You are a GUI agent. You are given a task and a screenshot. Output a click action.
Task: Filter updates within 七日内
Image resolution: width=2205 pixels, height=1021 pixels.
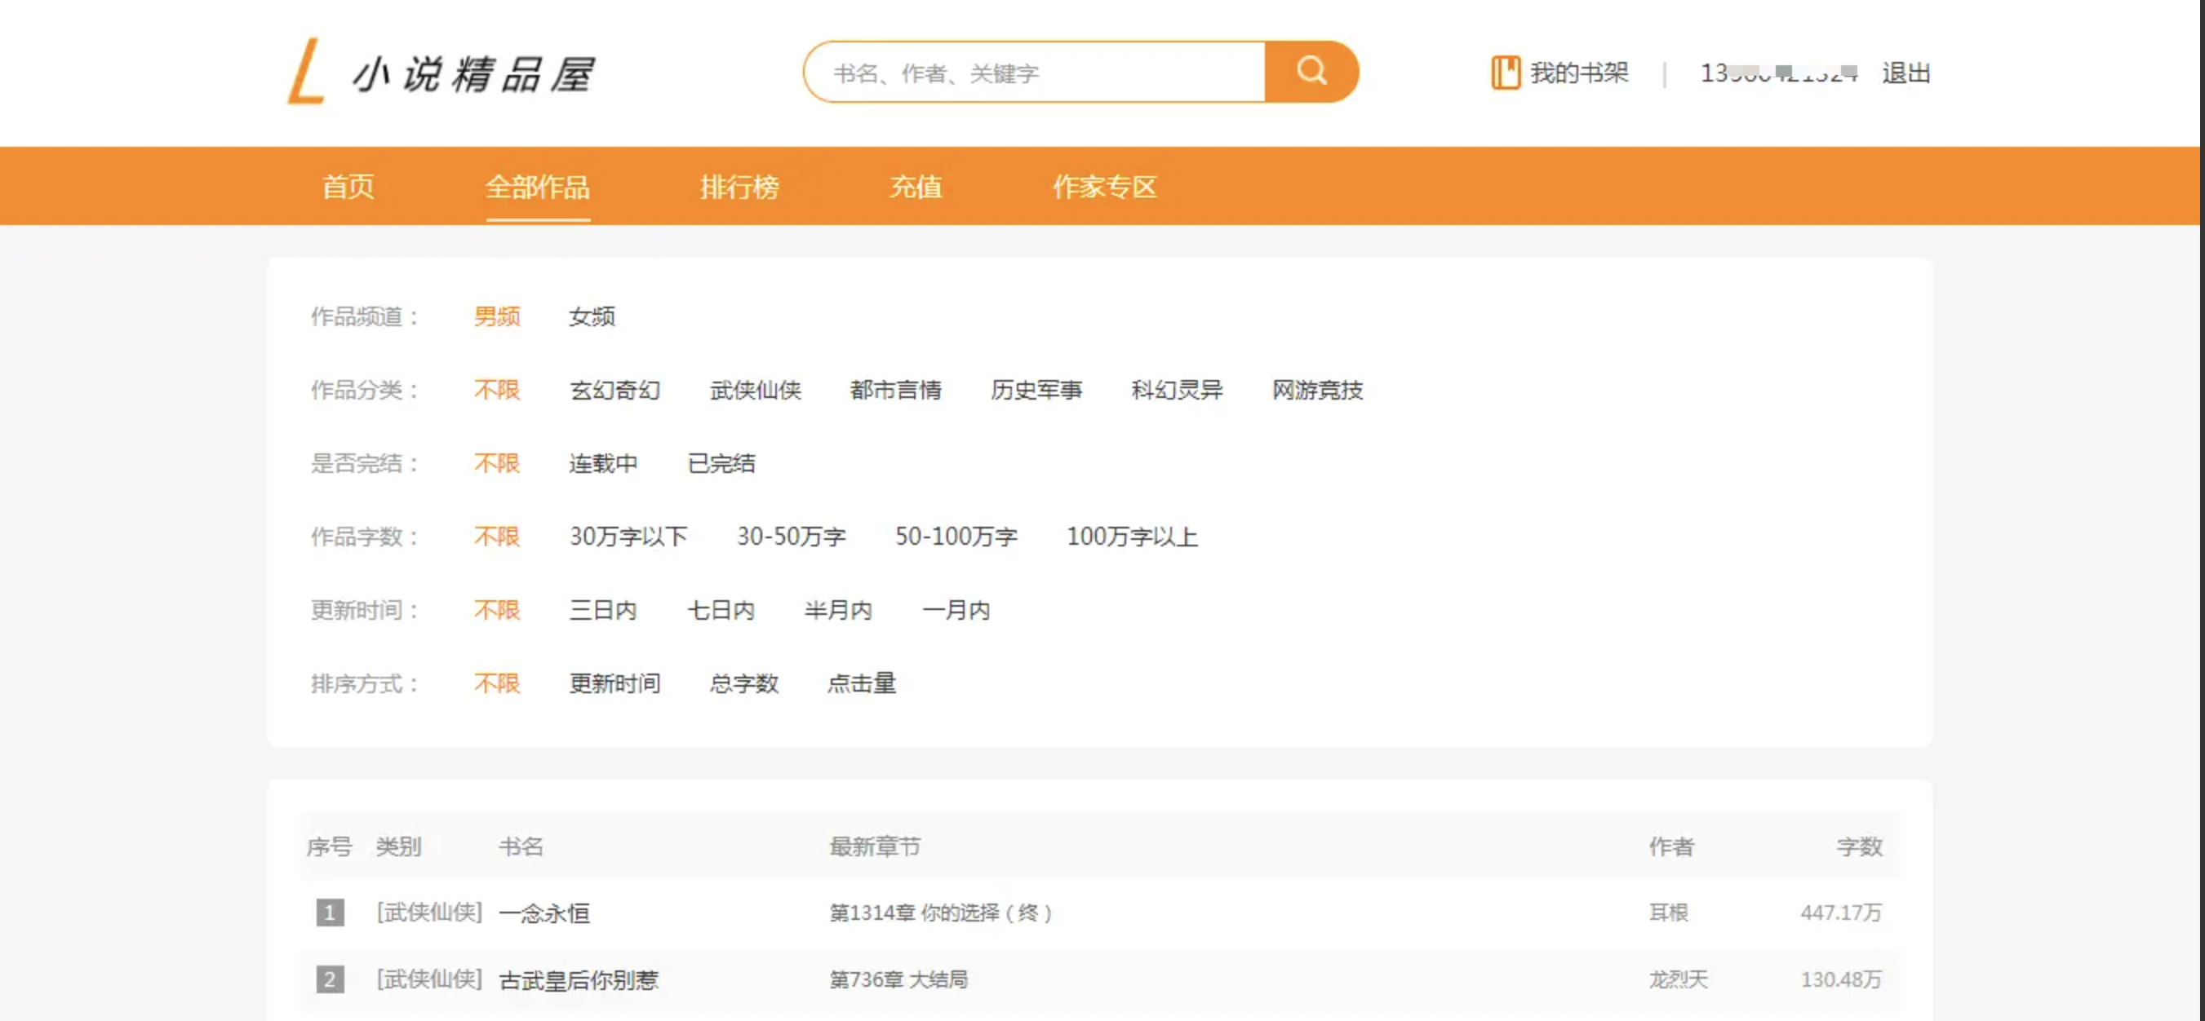(x=721, y=611)
